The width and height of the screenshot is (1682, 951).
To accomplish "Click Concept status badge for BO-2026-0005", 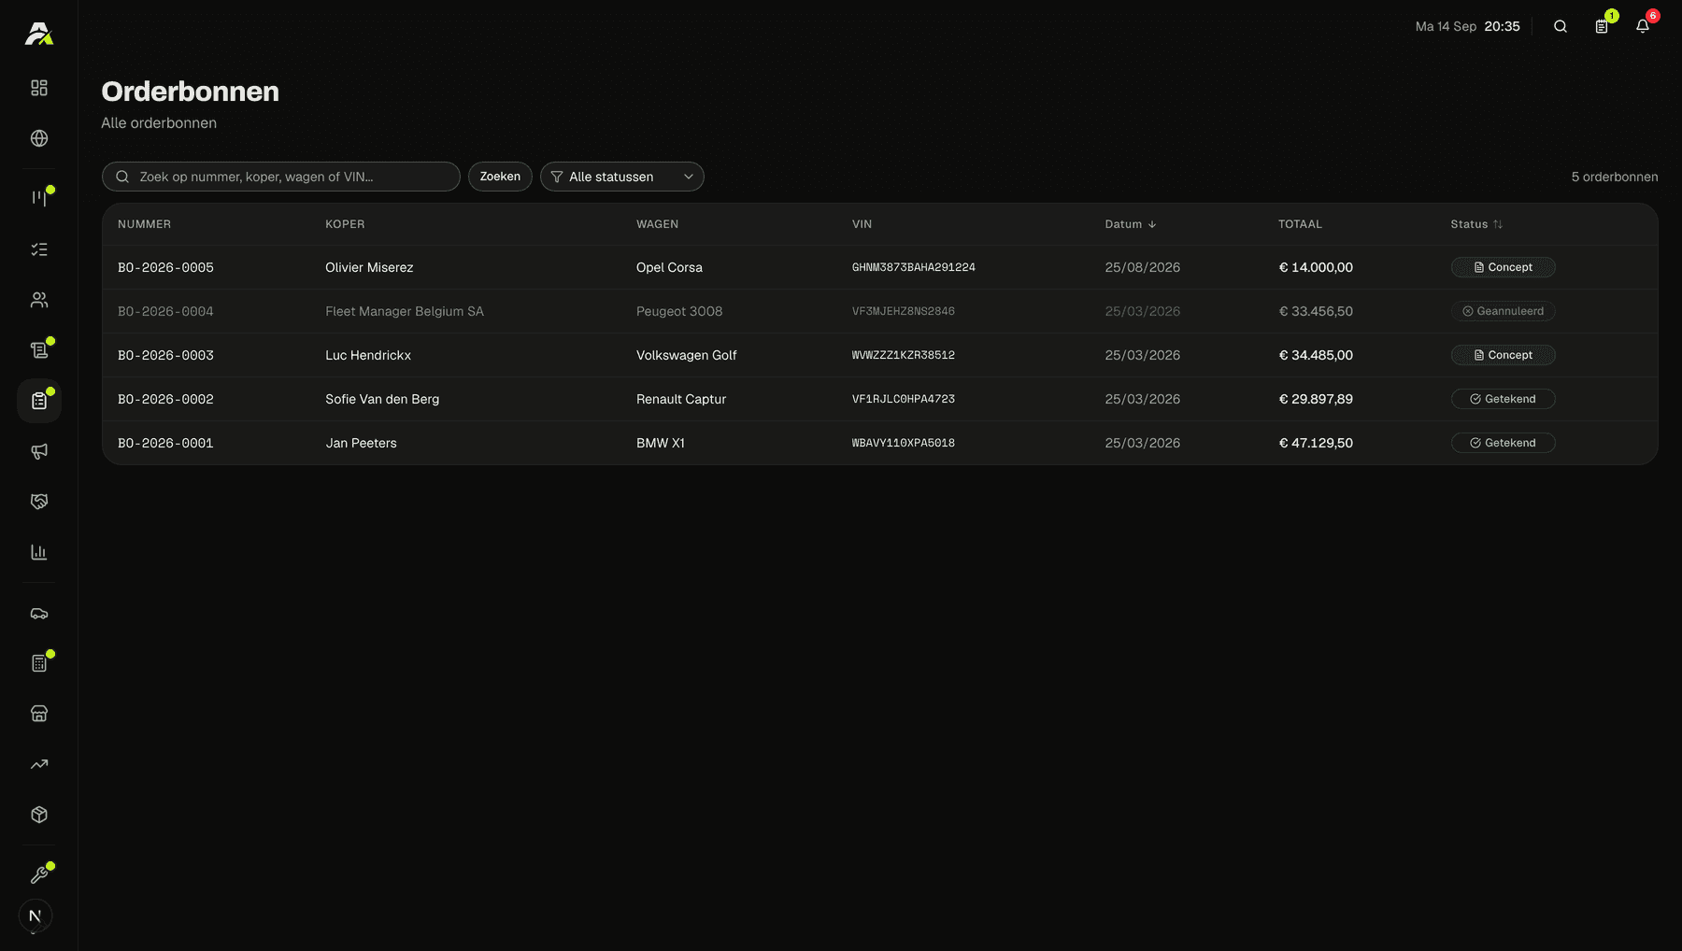I will pyautogui.click(x=1503, y=267).
